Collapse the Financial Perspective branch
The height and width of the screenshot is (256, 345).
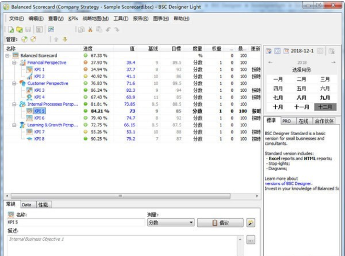(14, 62)
